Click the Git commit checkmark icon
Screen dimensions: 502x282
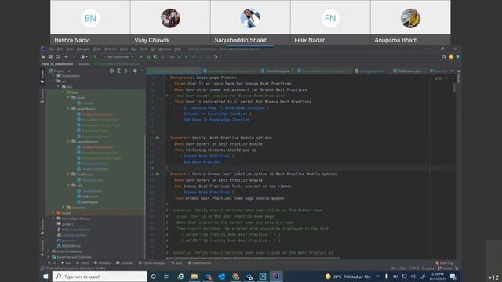(x=187, y=56)
